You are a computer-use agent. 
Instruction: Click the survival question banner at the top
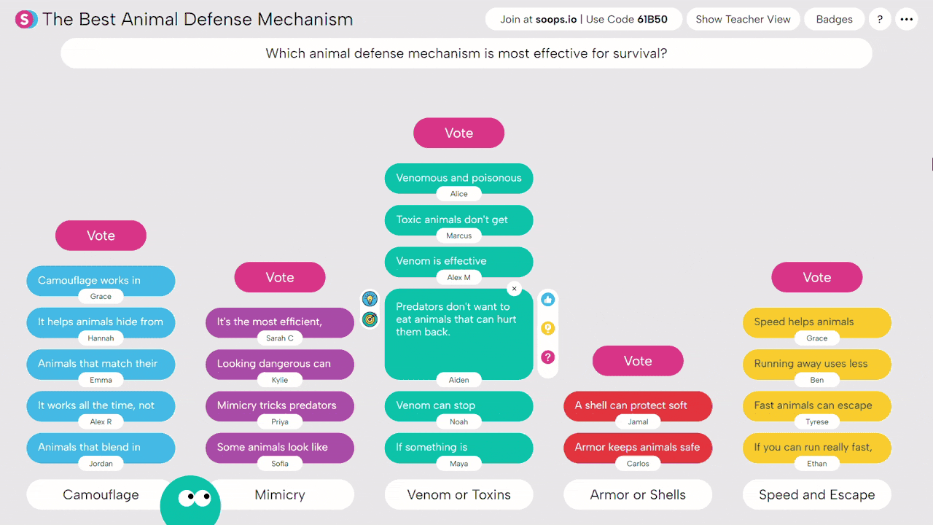[466, 52]
